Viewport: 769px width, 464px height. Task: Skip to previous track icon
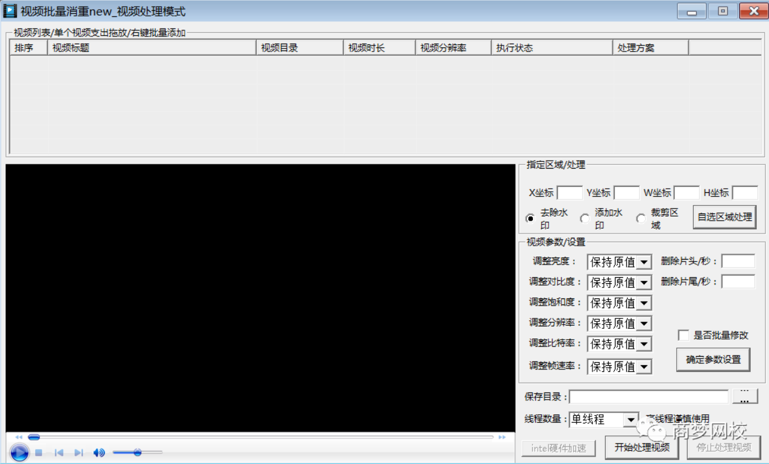pos(59,452)
